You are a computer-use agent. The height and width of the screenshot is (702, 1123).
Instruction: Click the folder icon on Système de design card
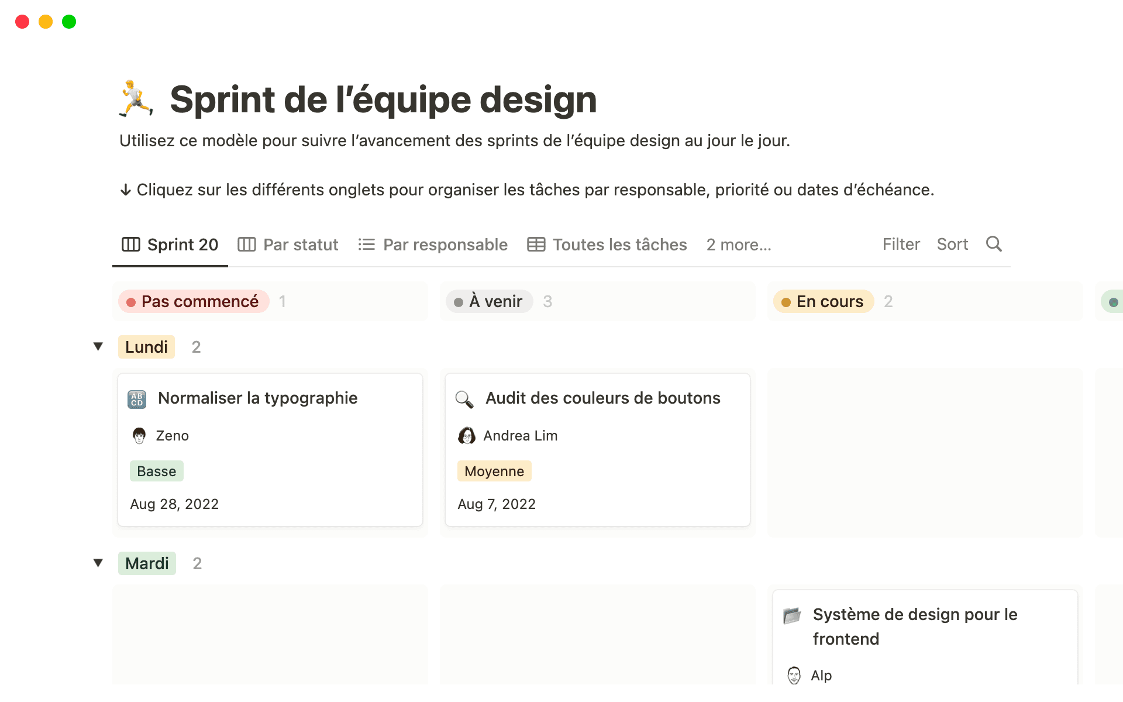(792, 615)
